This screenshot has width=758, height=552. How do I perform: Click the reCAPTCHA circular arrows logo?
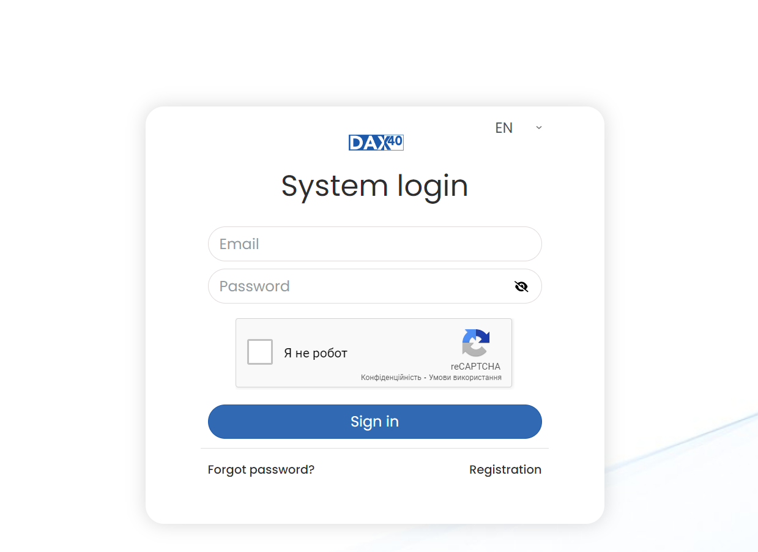[476, 343]
